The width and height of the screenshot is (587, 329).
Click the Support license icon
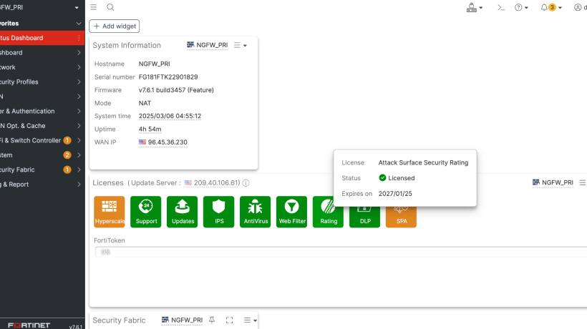[x=145, y=212]
